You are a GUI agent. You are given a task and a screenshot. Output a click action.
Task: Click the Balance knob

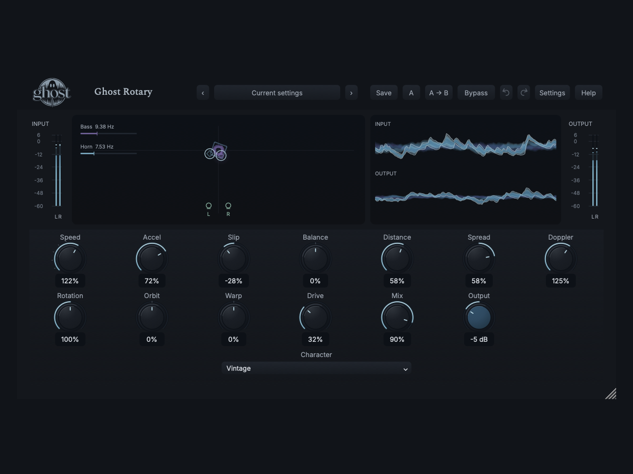(315, 259)
